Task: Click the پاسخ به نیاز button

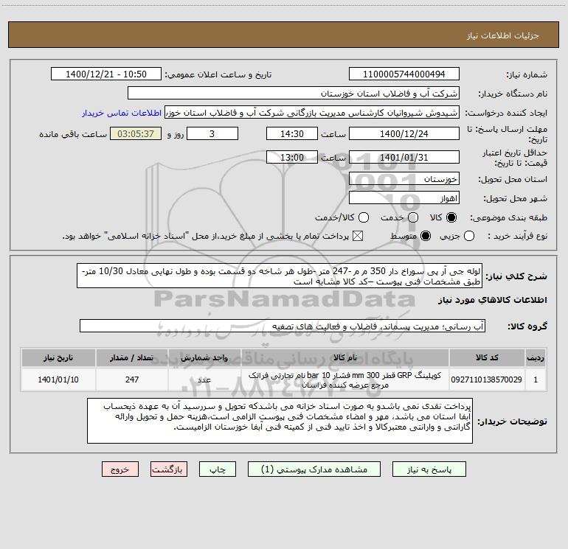Action: click(x=429, y=469)
